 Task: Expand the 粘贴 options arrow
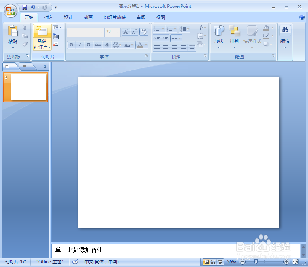point(13,48)
